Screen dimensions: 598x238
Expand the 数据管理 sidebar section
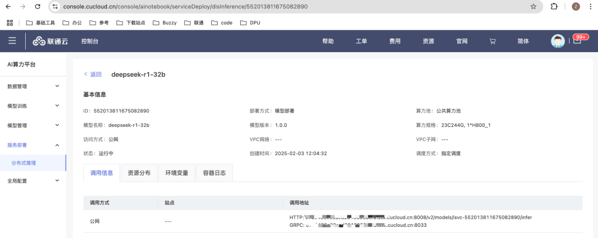(x=33, y=86)
